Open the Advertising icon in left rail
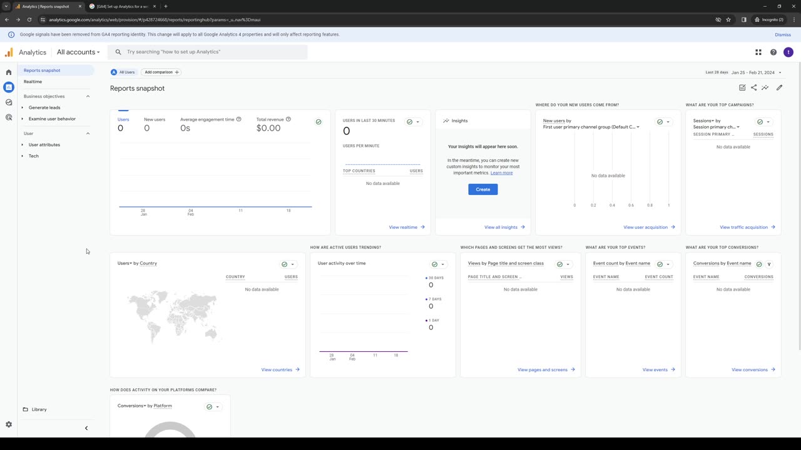Viewport: 801px width, 450px height. (x=9, y=117)
